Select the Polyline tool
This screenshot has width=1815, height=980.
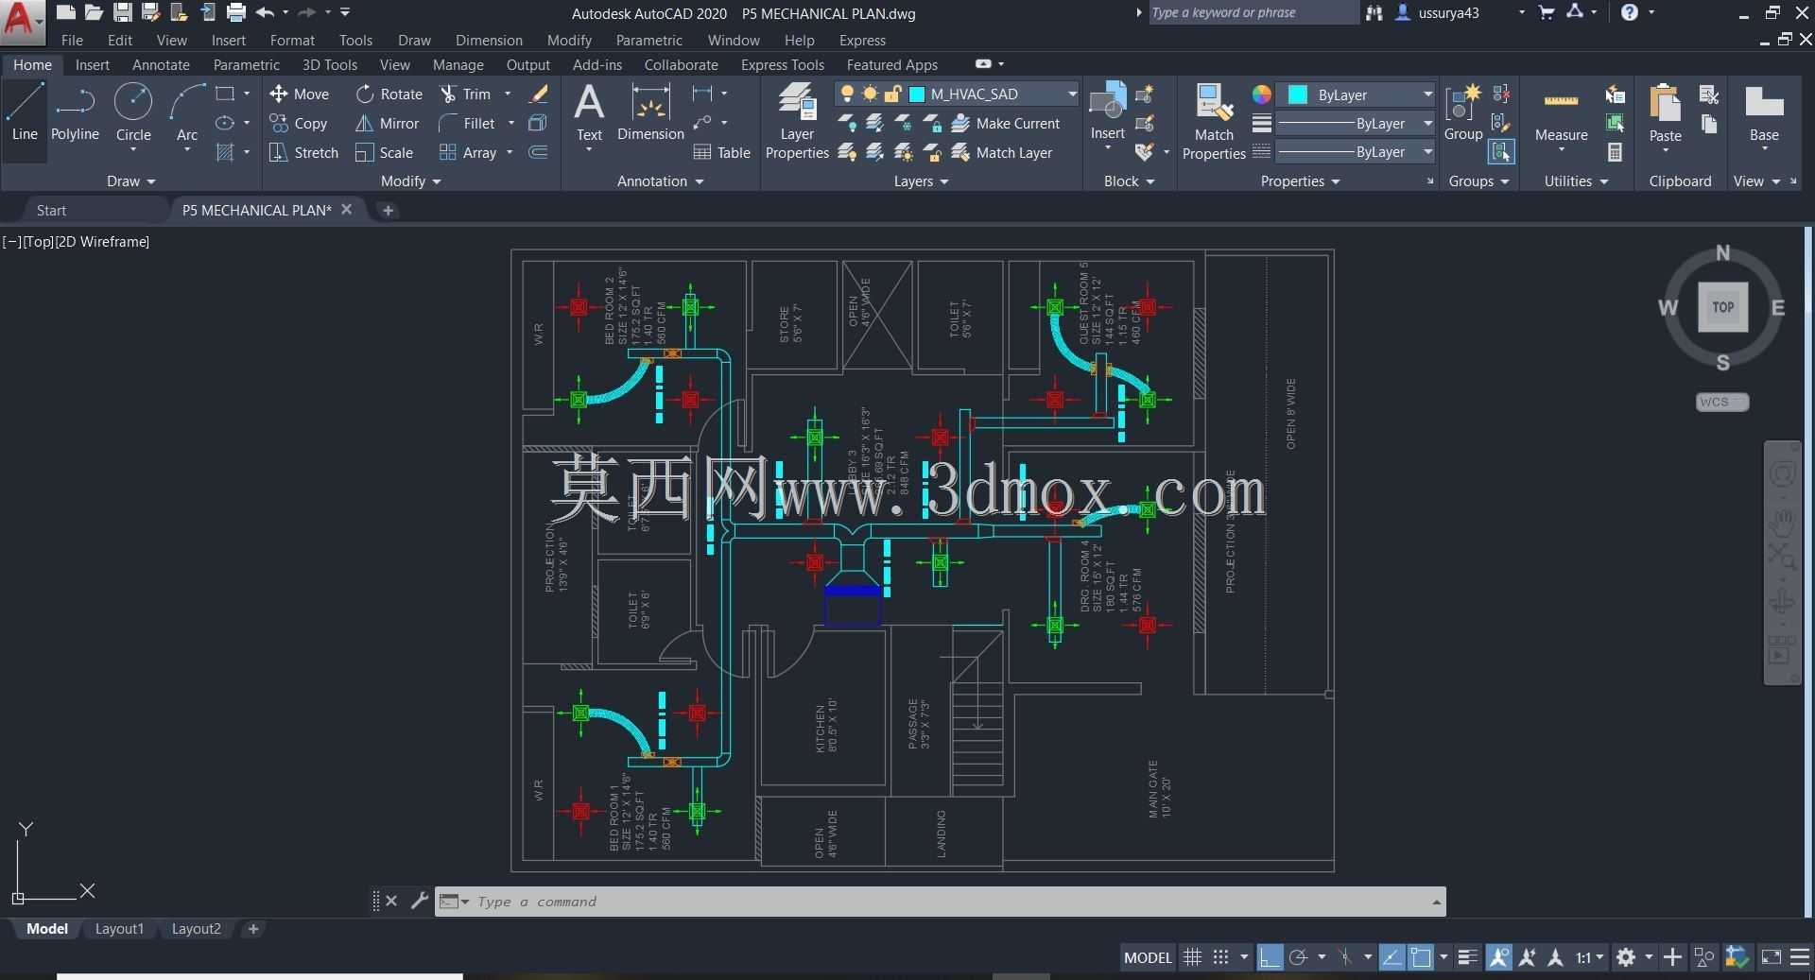coord(75,112)
